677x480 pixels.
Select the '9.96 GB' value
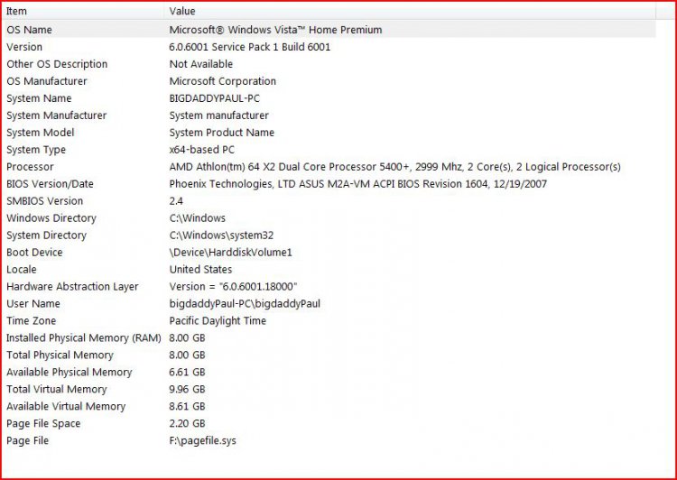187,390
